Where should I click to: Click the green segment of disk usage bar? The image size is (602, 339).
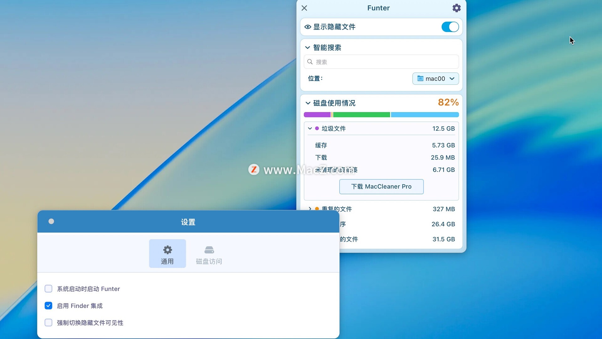(361, 115)
